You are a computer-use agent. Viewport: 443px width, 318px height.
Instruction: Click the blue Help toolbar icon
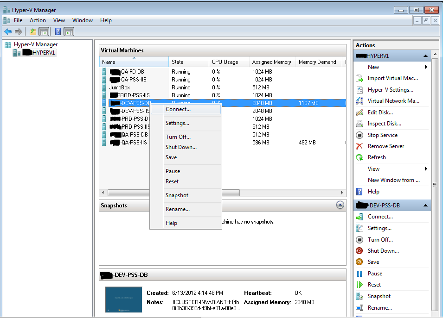point(58,31)
